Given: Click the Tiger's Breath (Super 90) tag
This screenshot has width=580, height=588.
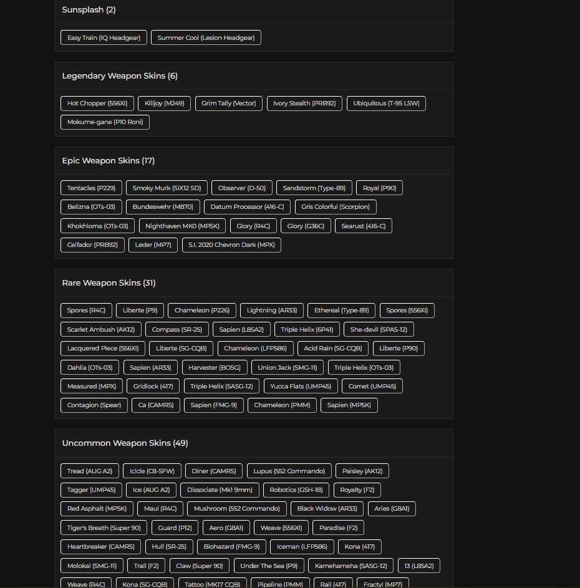Looking at the screenshot, I should point(104,528).
